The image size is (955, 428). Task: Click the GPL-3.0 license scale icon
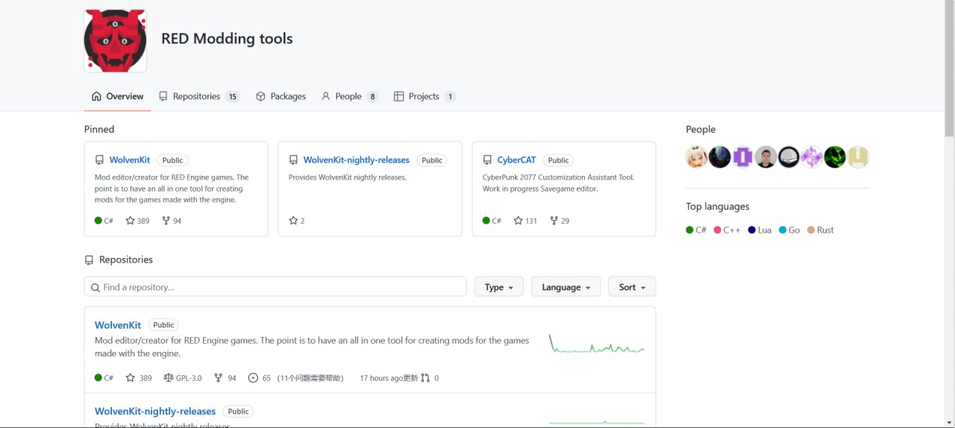point(168,378)
